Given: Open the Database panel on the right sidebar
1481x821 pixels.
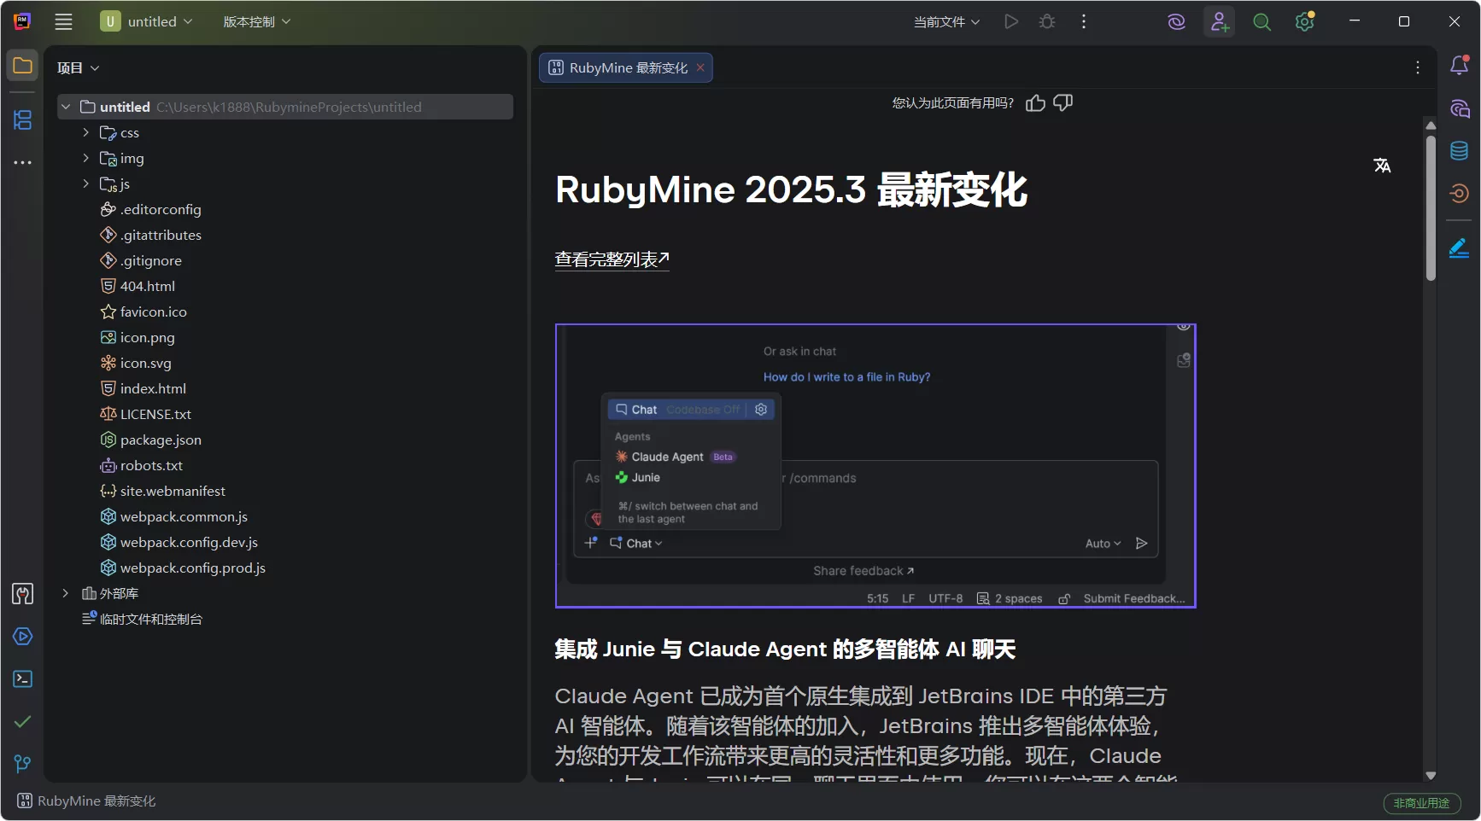Looking at the screenshot, I should (x=1460, y=150).
